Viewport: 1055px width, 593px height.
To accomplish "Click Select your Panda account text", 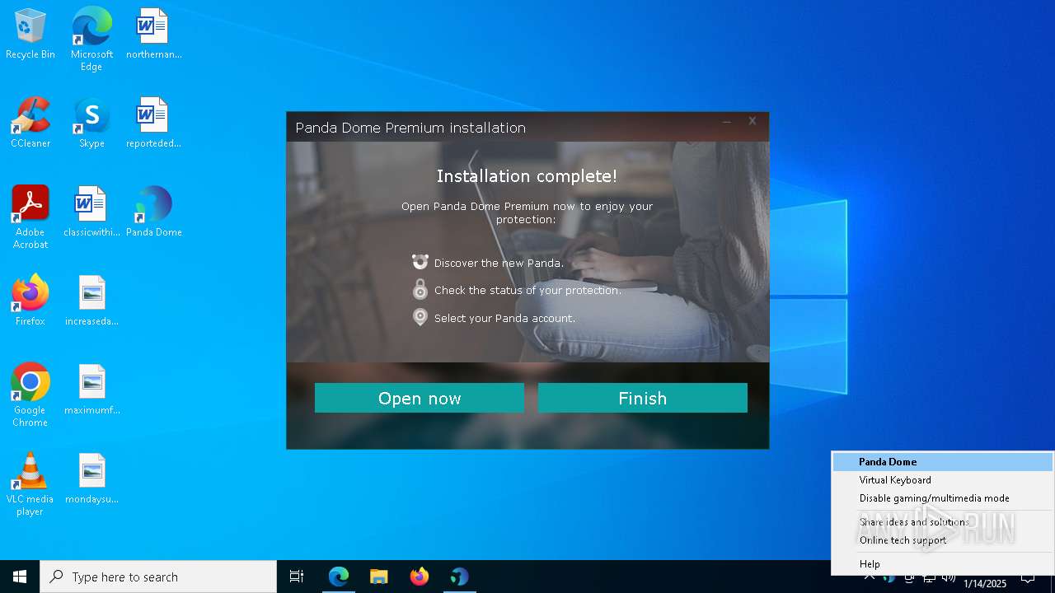I will click(x=504, y=318).
